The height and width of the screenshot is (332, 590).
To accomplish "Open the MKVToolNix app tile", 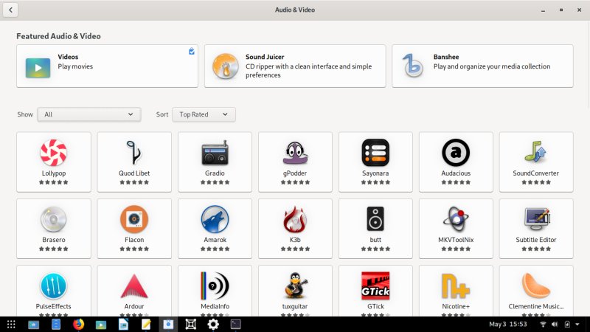I will [456, 229].
